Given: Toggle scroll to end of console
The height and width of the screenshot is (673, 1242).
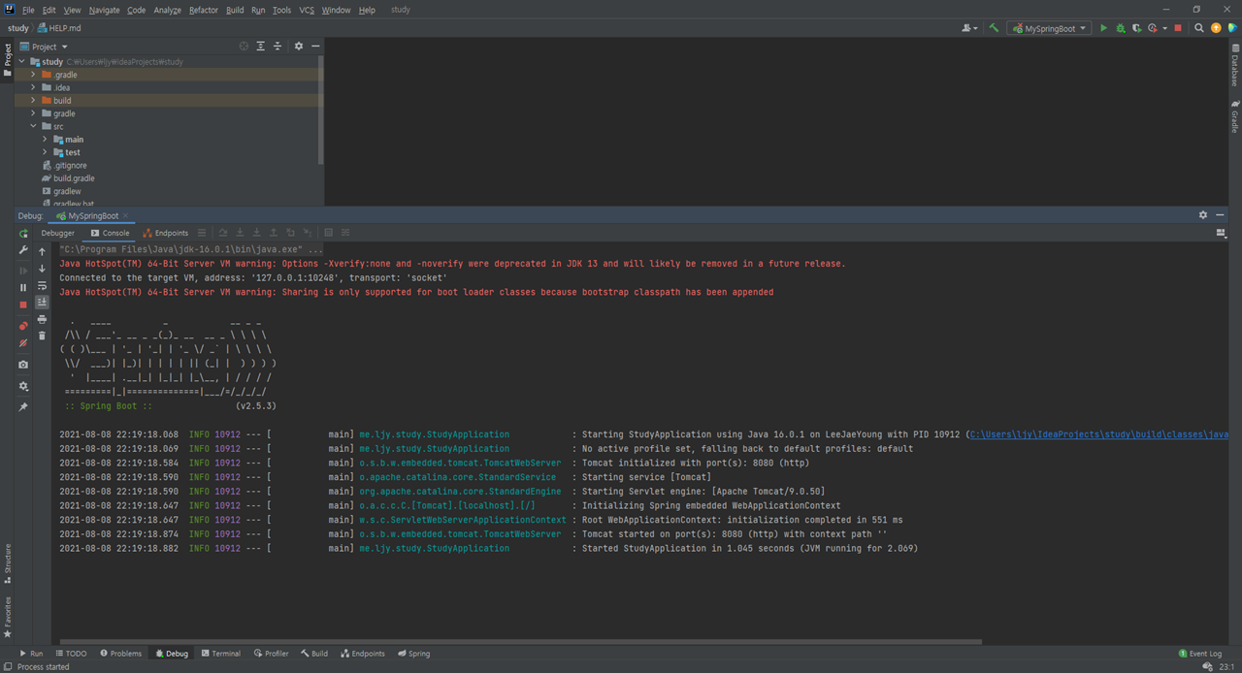Looking at the screenshot, I should tap(42, 303).
